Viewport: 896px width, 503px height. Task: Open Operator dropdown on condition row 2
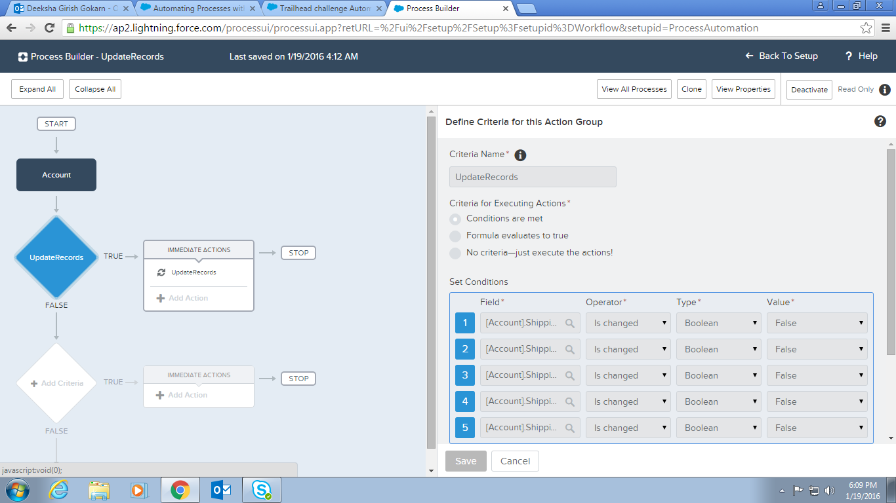click(x=628, y=349)
